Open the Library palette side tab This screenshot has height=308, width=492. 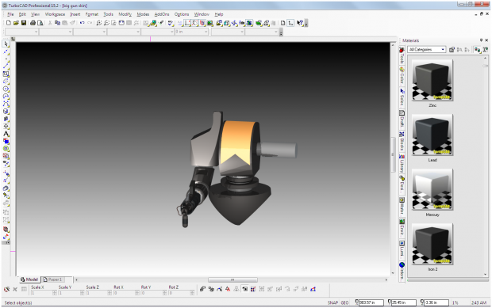coord(402,163)
